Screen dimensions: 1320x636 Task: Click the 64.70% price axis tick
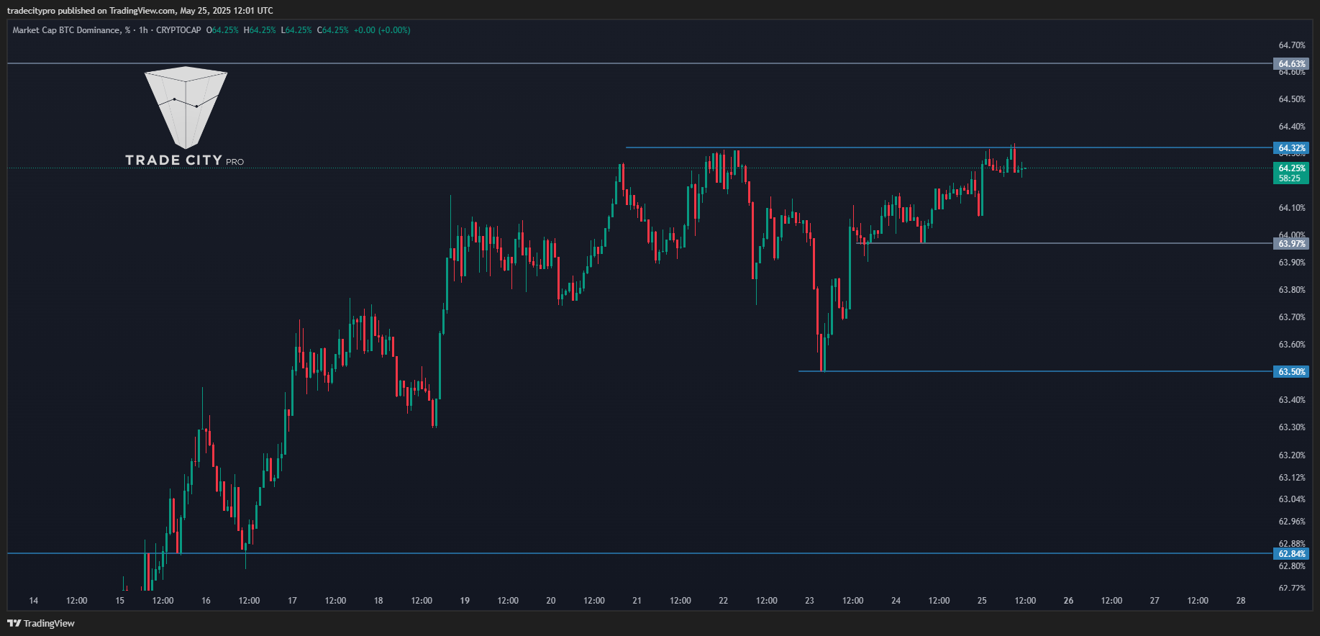[x=1292, y=45]
